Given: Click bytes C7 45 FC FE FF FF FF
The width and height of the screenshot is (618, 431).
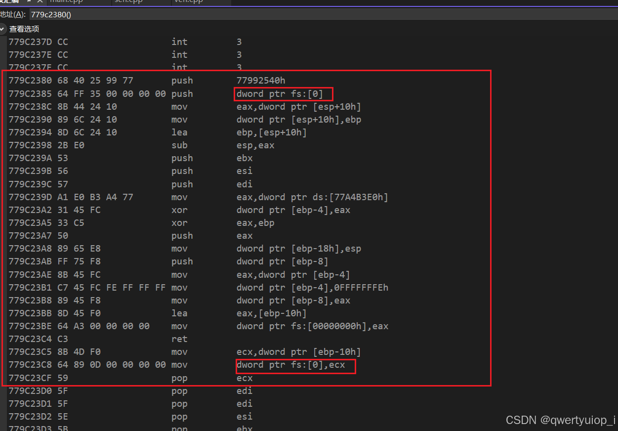Looking at the screenshot, I should (x=111, y=288).
